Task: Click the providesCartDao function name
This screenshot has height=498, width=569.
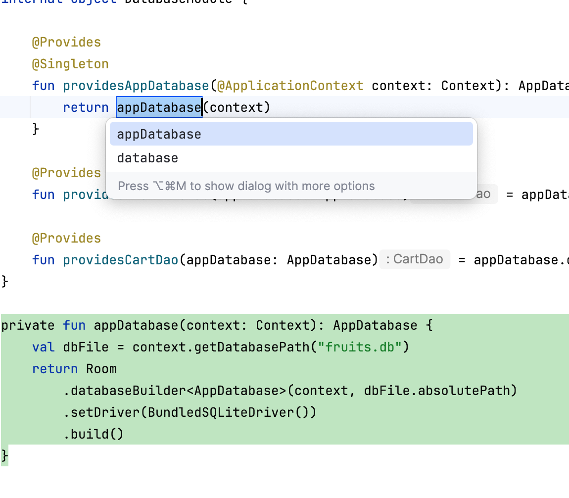Action: click(120, 260)
